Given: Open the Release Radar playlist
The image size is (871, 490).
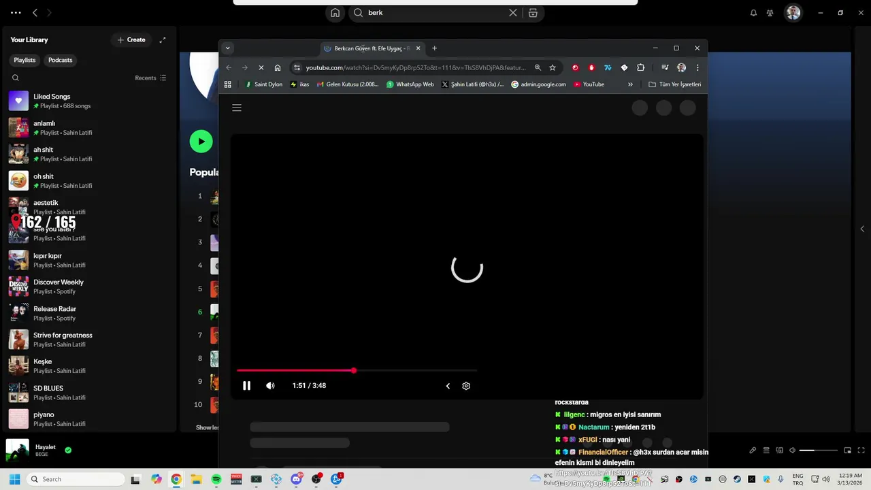Looking at the screenshot, I should (x=88, y=313).
